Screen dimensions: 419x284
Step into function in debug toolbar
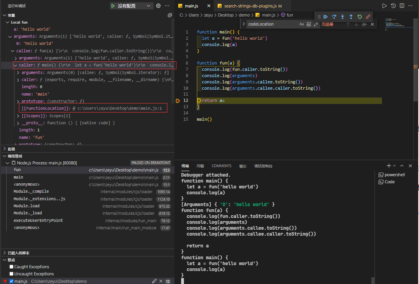point(342,17)
